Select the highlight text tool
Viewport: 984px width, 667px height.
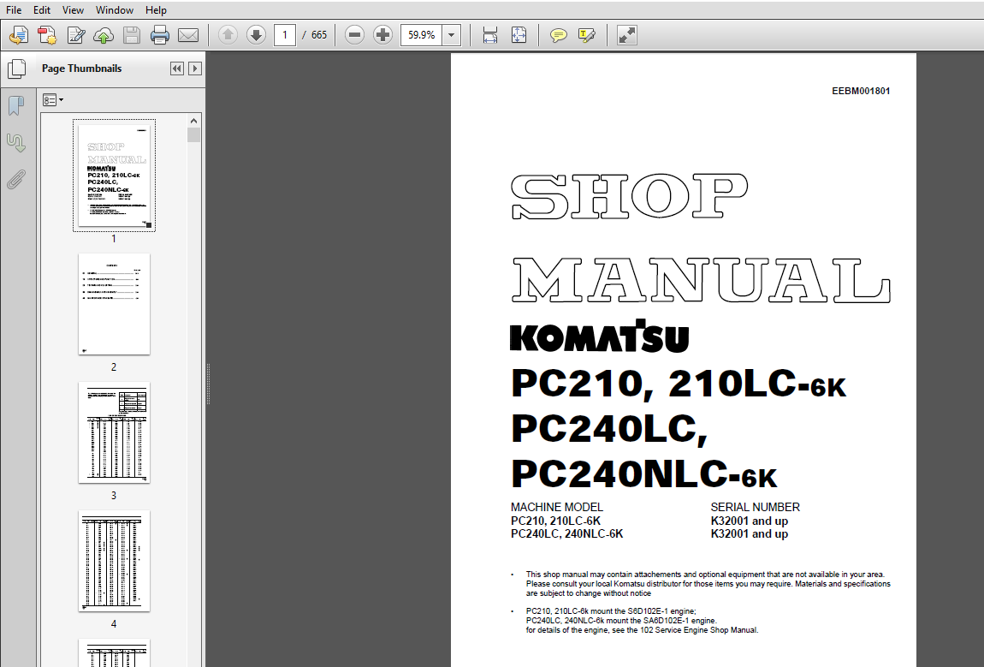coord(586,35)
